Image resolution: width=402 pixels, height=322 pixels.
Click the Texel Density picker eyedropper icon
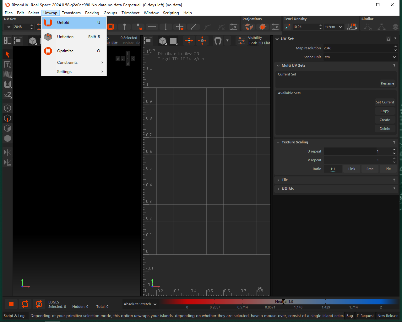click(x=287, y=27)
